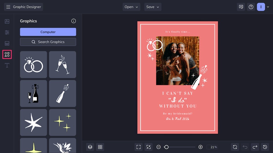Toggle the grid view icon
Viewport: 273px width, 153px height.
click(100, 147)
